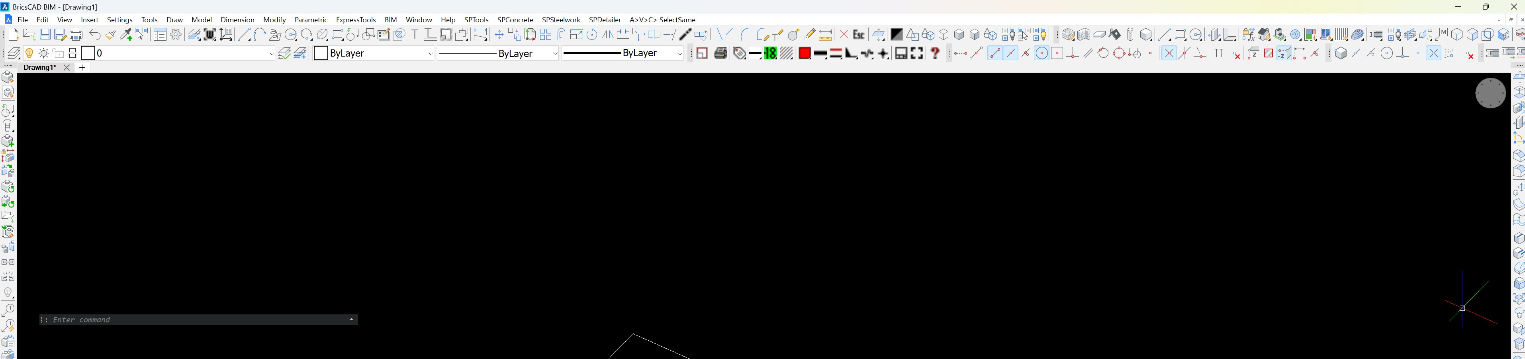
Task: Click the Text tool 'T' icon
Action: 414,35
